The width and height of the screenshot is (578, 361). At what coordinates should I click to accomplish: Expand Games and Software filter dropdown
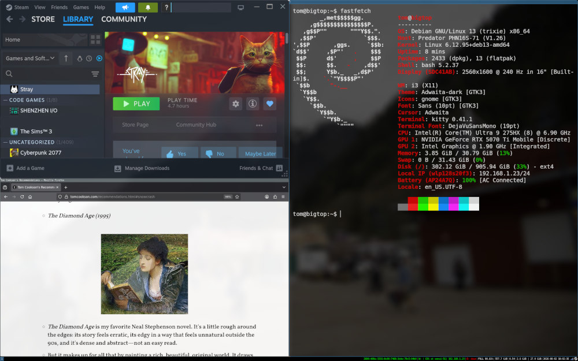(x=30, y=58)
